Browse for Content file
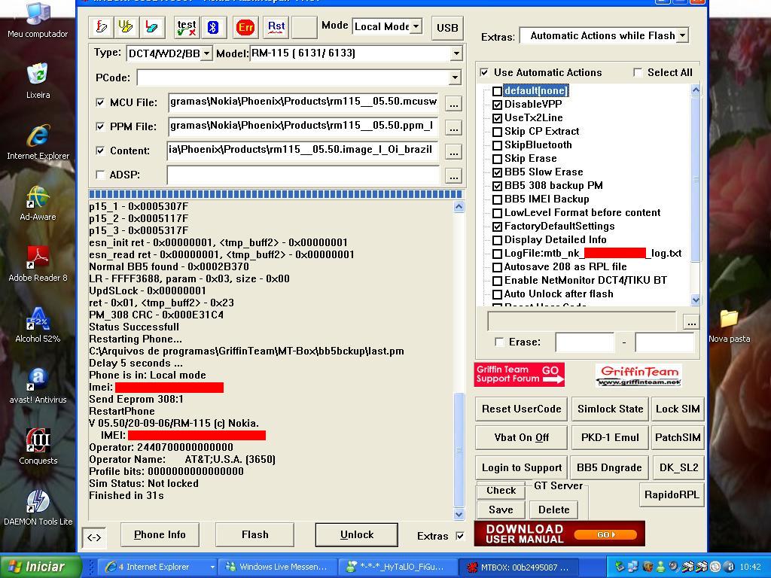The image size is (771, 578). 453,152
